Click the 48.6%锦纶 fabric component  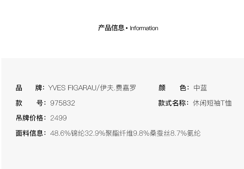click(67, 133)
